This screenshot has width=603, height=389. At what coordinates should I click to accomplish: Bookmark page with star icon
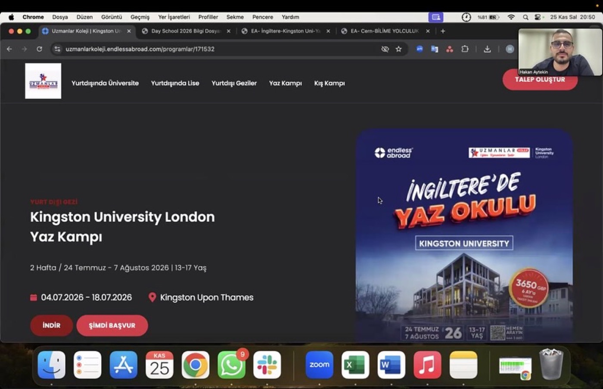tap(398, 49)
